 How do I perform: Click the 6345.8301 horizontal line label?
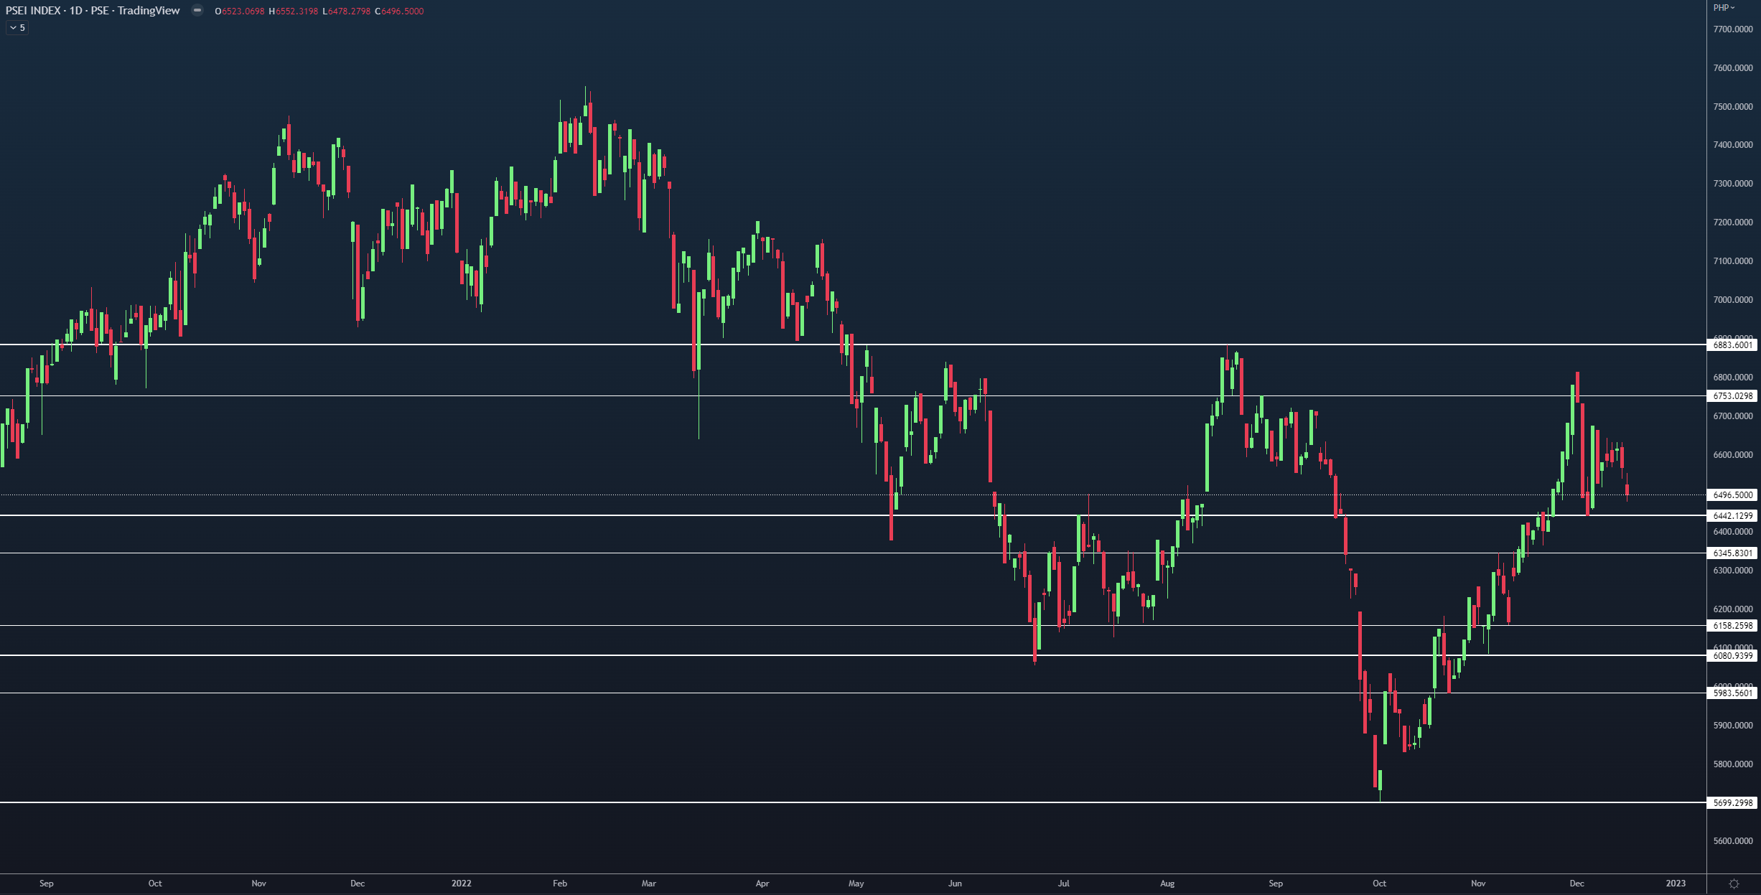coord(1732,553)
